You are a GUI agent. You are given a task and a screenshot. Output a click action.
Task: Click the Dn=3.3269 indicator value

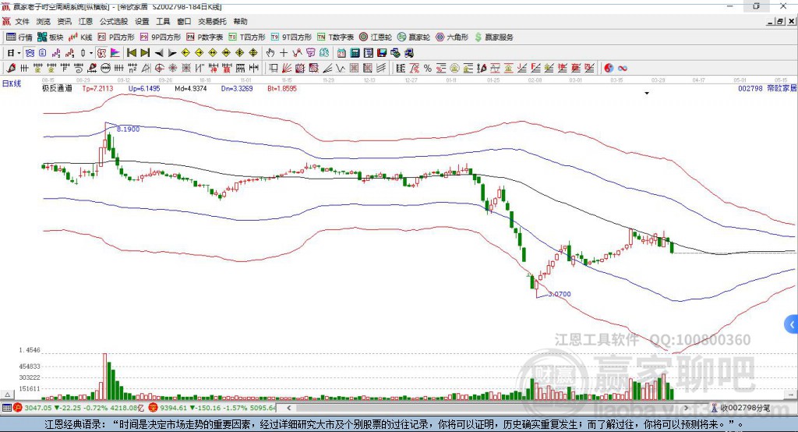pyautogui.click(x=237, y=88)
